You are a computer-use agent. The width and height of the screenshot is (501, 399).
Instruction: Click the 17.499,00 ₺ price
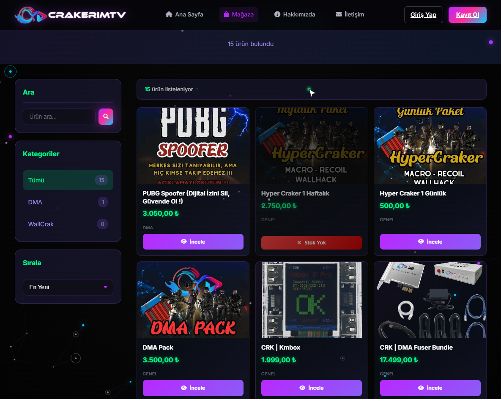398,360
